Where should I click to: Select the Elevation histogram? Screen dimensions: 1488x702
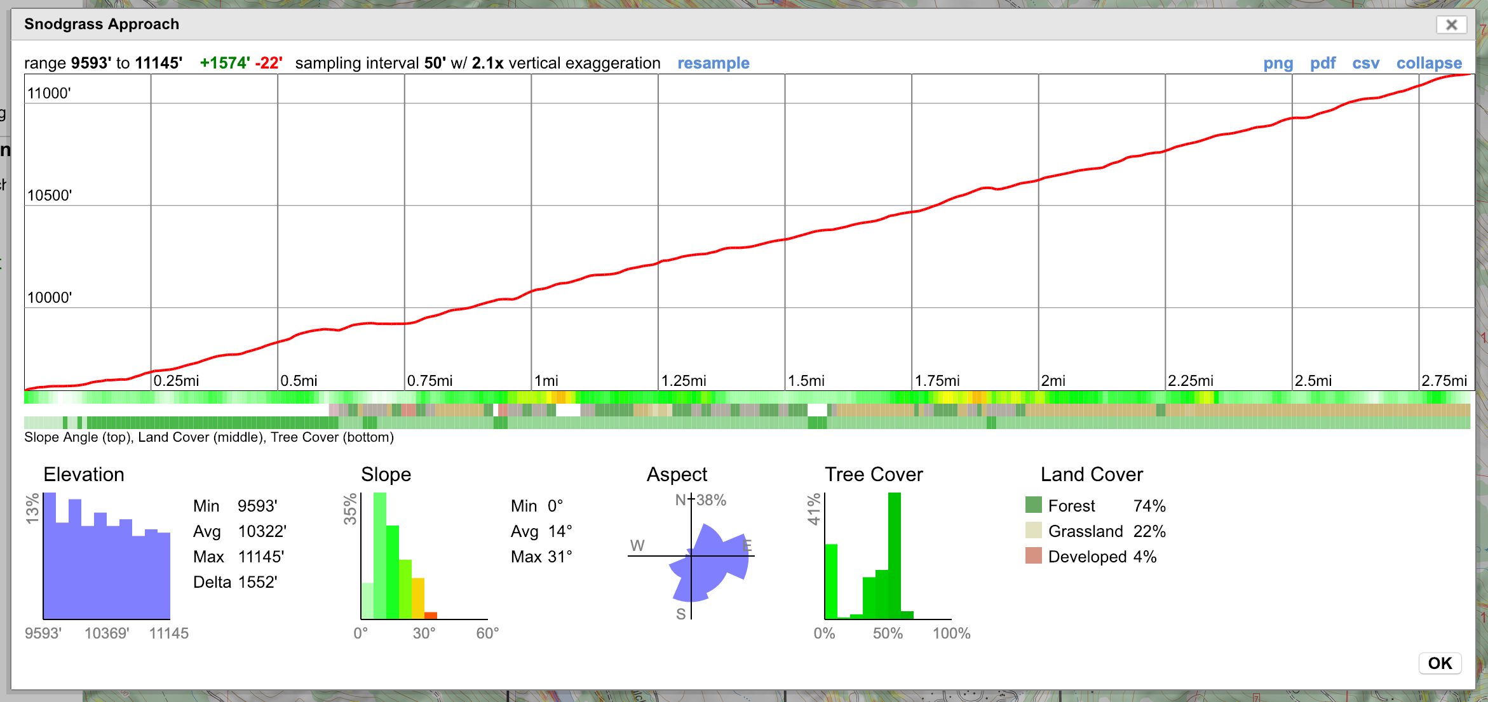pyautogui.click(x=105, y=555)
